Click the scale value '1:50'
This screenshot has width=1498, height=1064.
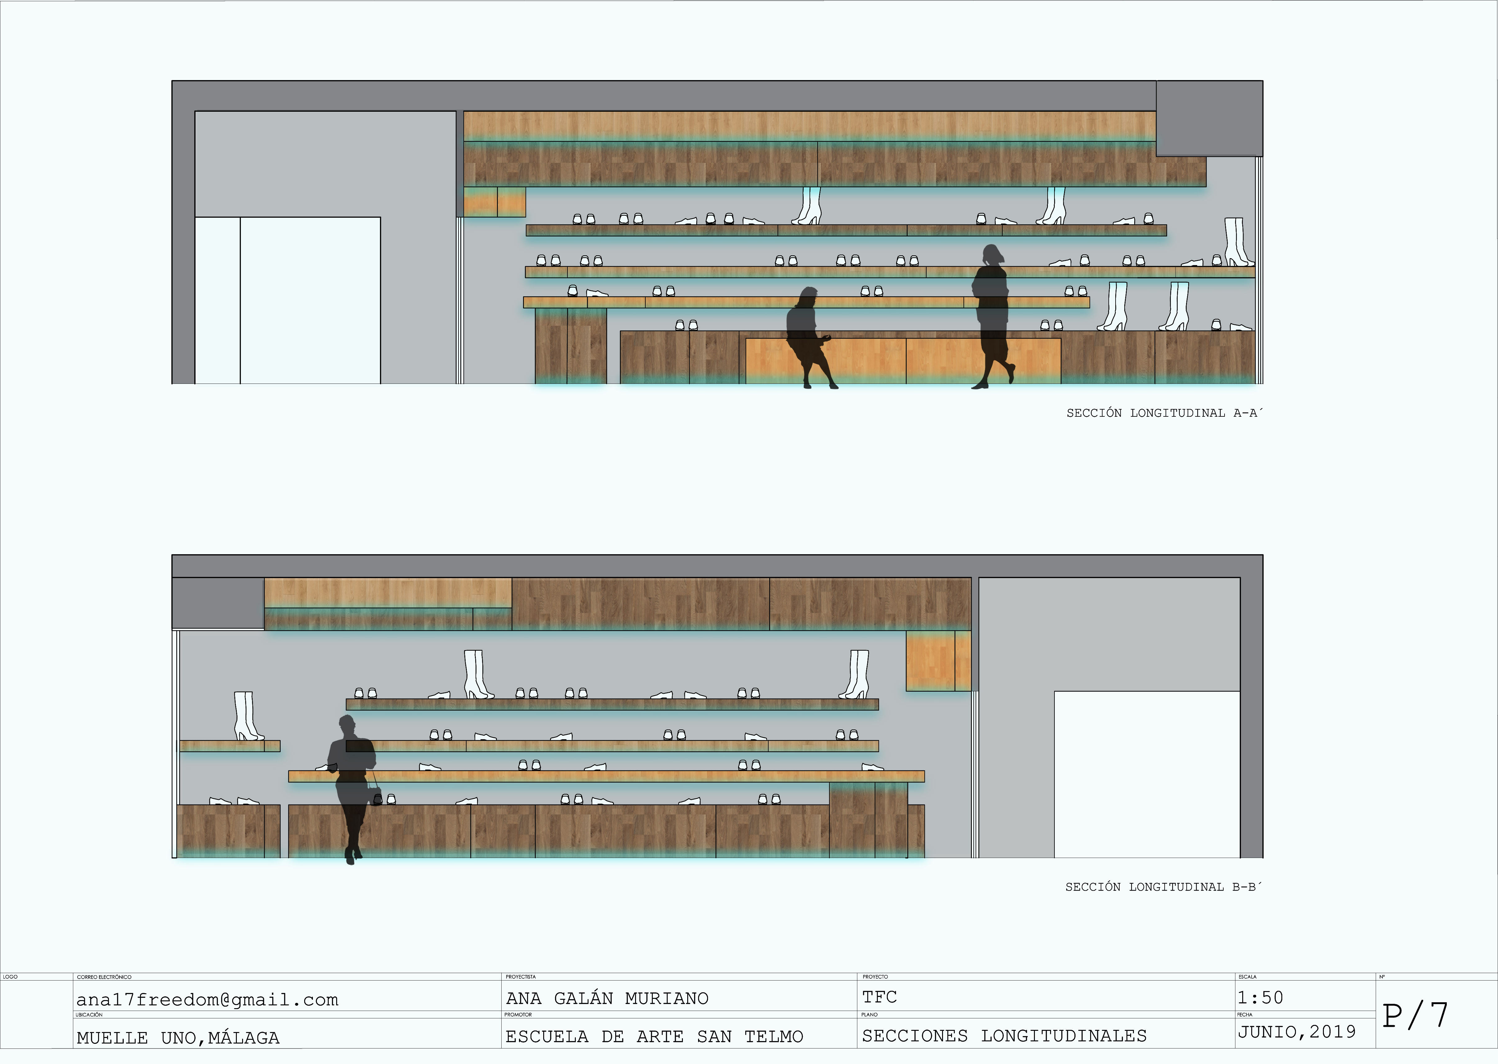pyautogui.click(x=1260, y=997)
